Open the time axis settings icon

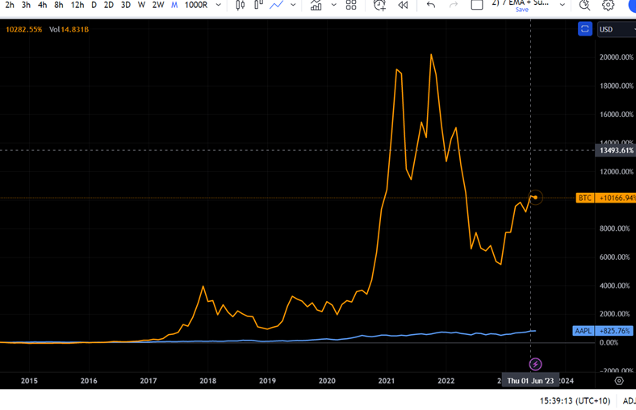click(619, 381)
